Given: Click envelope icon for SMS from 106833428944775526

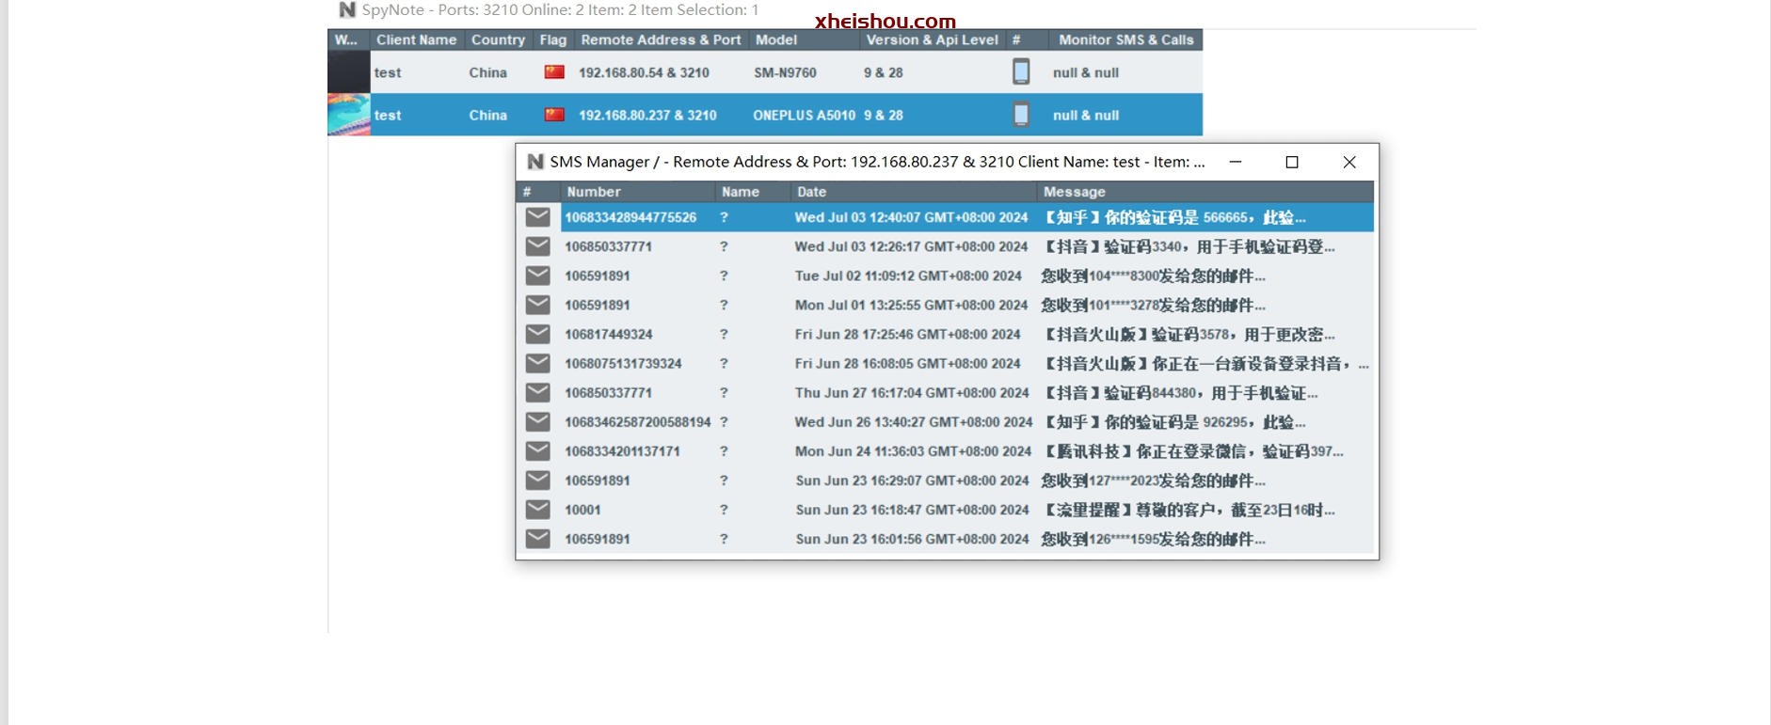Looking at the screenshot, I should pos(537,217).
